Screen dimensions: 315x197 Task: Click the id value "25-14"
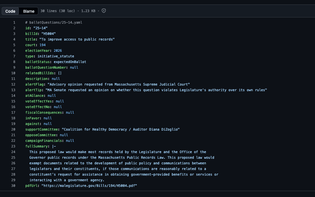pos(40,28)
